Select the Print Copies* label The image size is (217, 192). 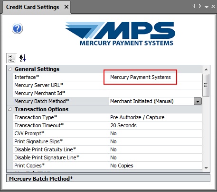(29, 166)
